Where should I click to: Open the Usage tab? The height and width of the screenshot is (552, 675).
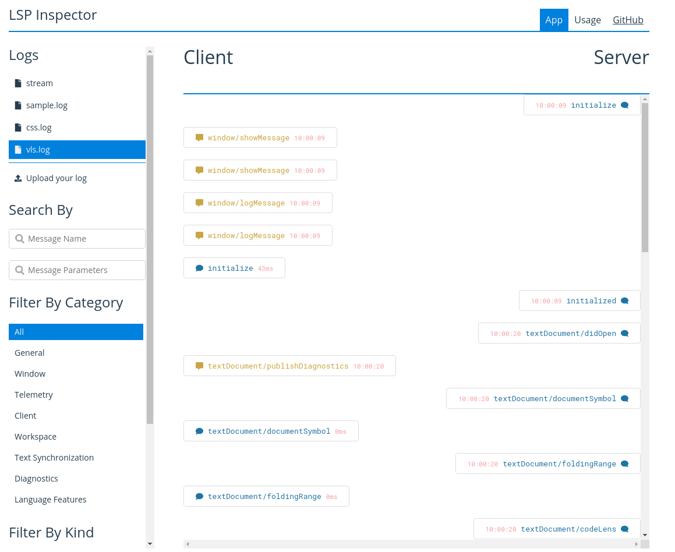point(587,20)
